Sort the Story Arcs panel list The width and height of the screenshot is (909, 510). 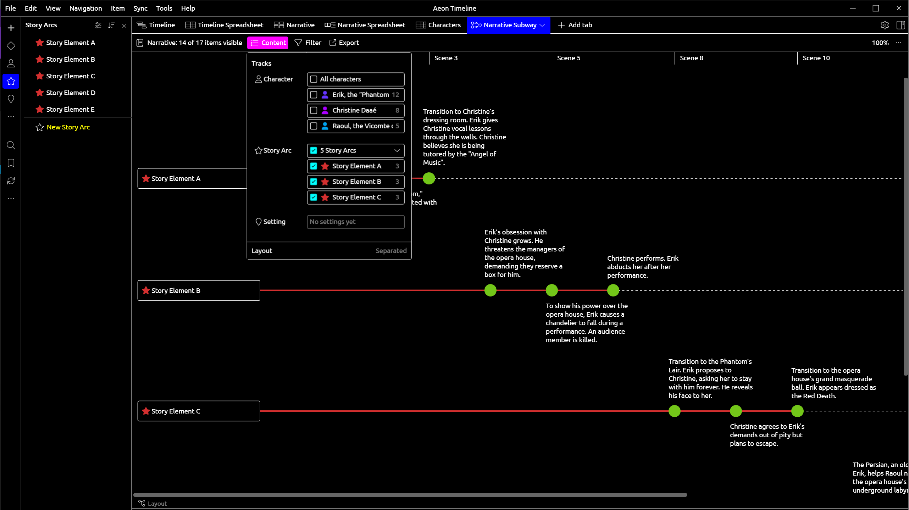point(111,25)
